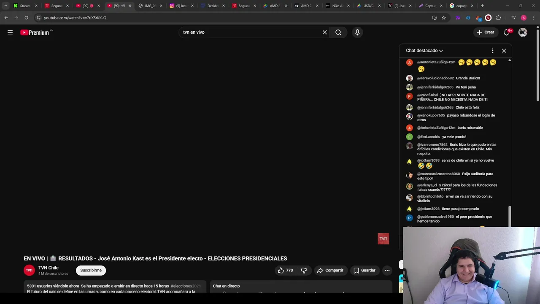
Task: Close the Stream browser tab
Action: pos(36,6)
